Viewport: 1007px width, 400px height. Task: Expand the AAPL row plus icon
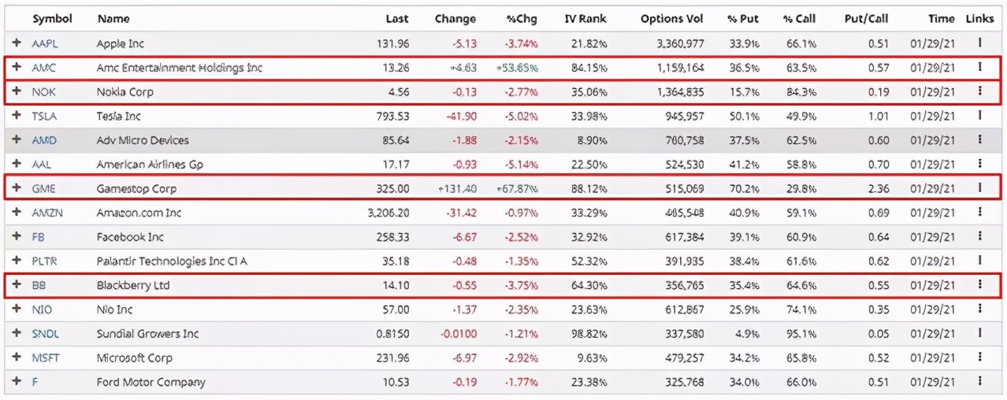point(17,43)
